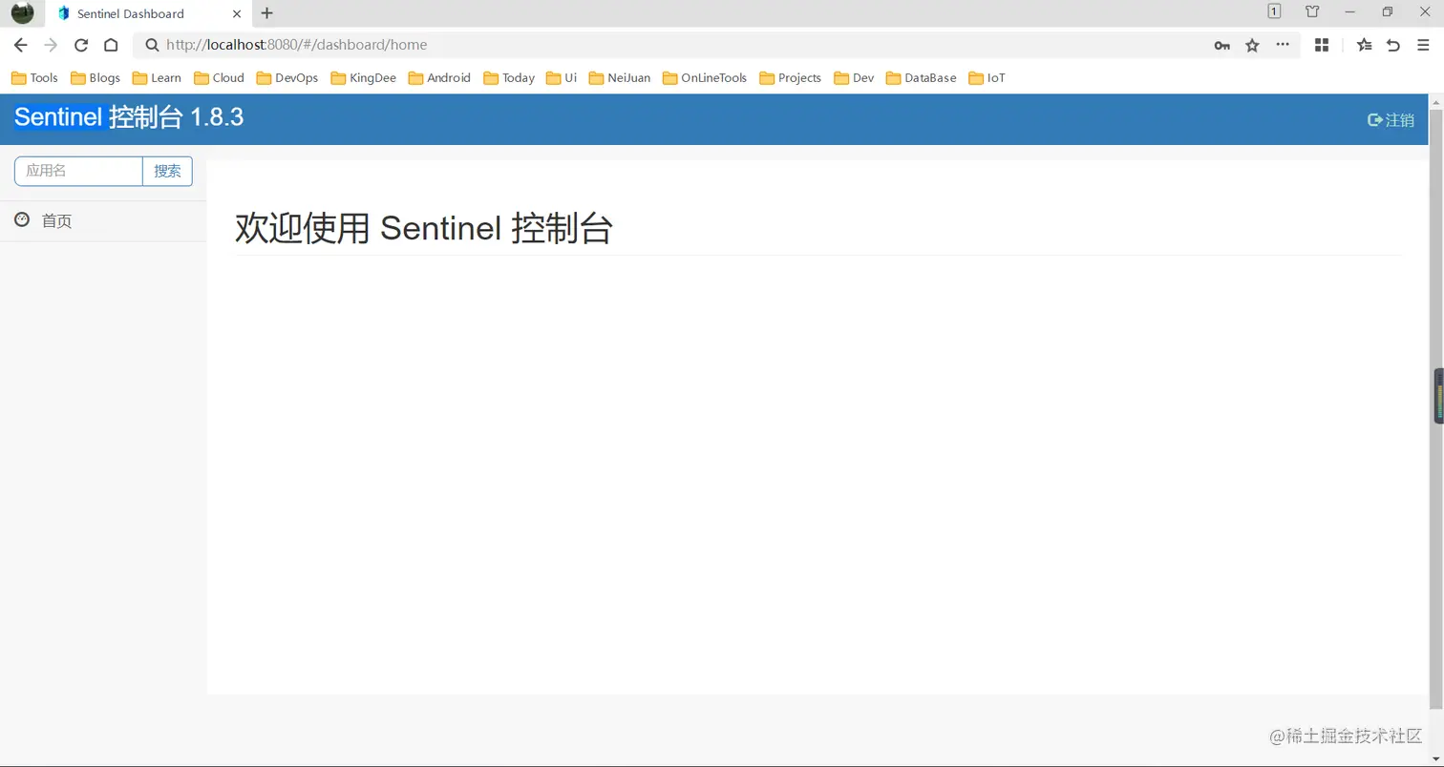Click the 搜索 button
The width and height of the screenshot is (1444, 767).
(x=167, y=171)
